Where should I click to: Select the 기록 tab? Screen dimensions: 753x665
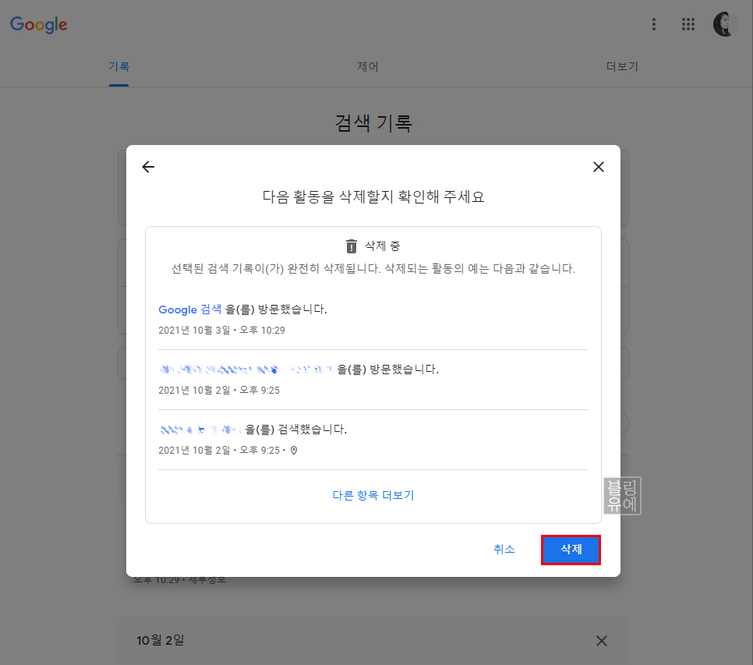click(118, 66)
